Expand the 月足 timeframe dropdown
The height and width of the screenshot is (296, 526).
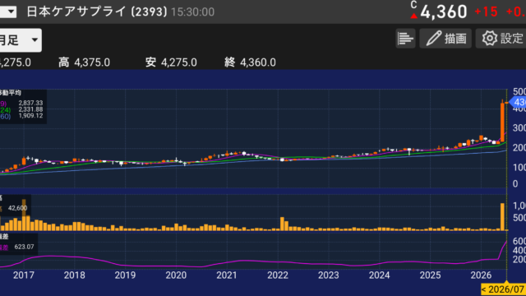pyautogui.click(x=21, y=40)
